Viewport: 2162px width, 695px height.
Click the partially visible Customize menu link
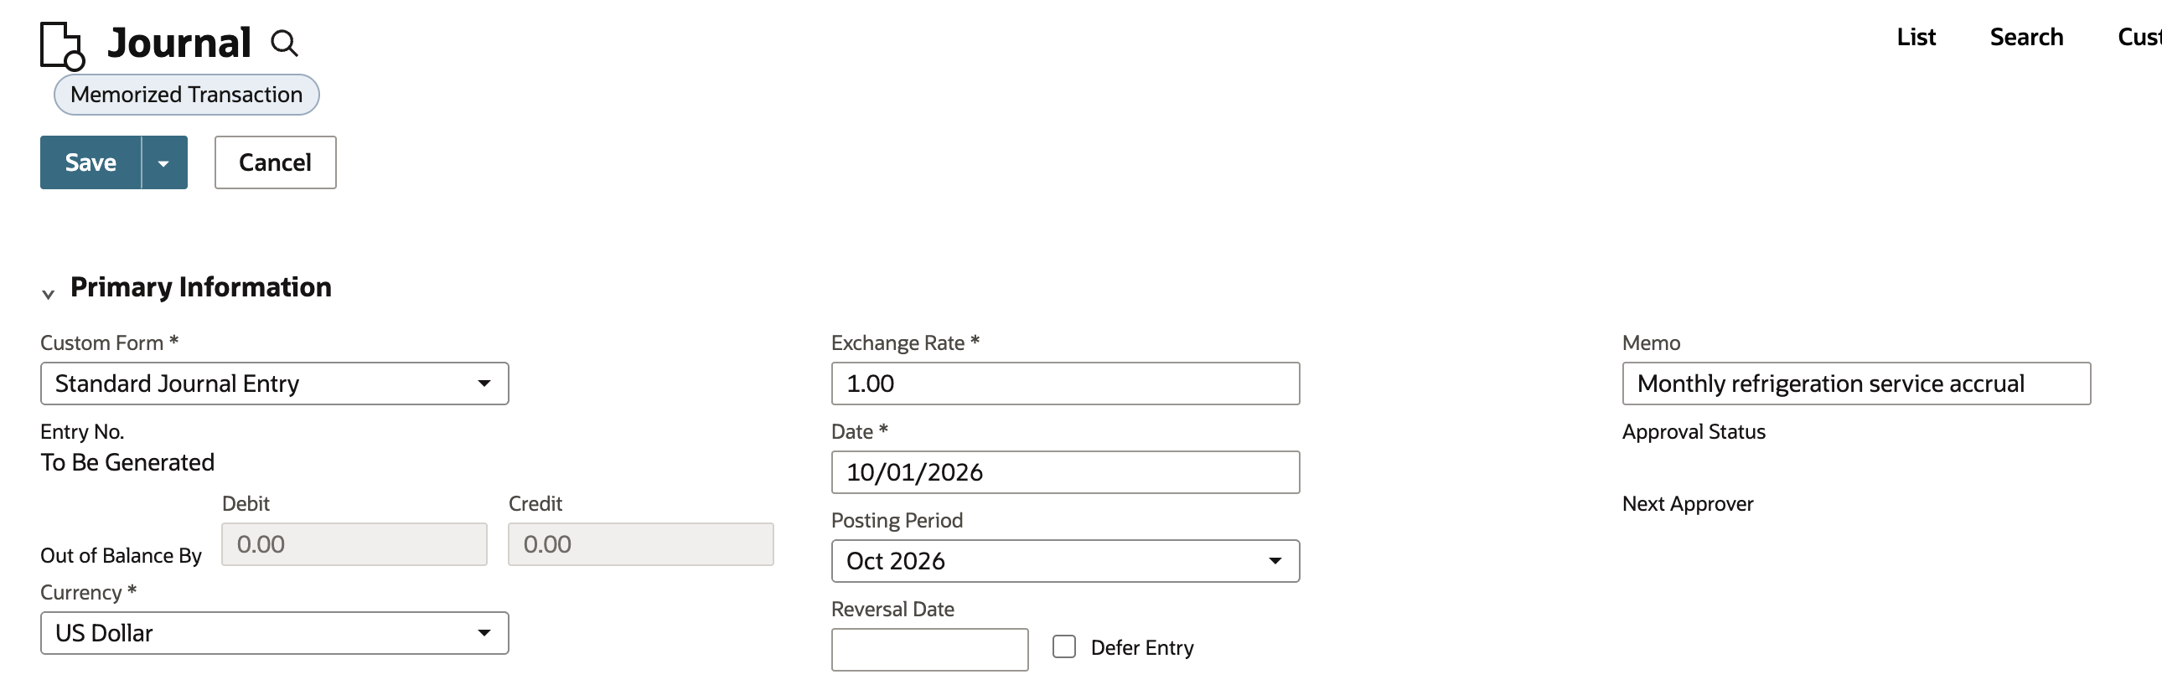[2139, 37]
